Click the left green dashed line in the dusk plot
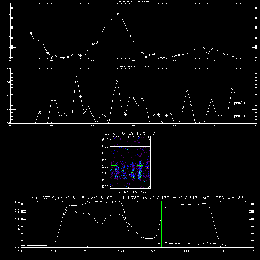 pyautogui.click(x=83, y=96)
